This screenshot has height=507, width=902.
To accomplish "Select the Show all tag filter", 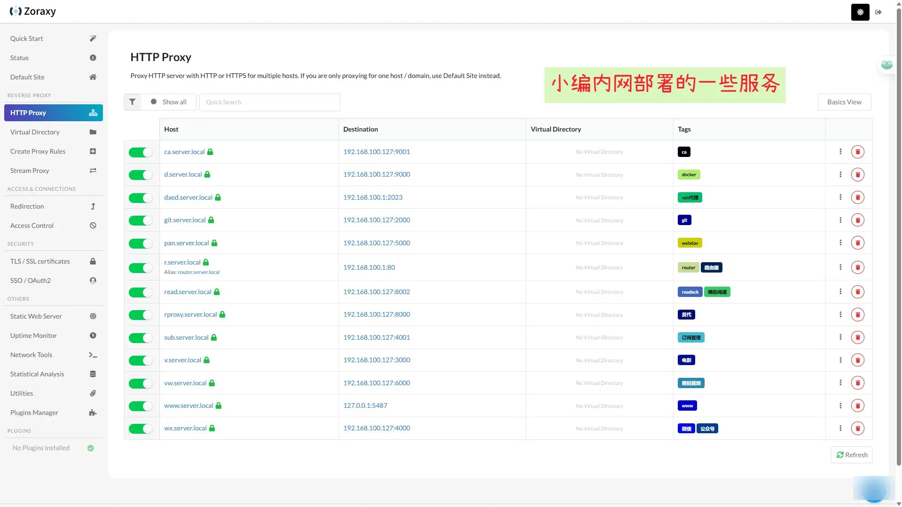I will coord(169,102).
